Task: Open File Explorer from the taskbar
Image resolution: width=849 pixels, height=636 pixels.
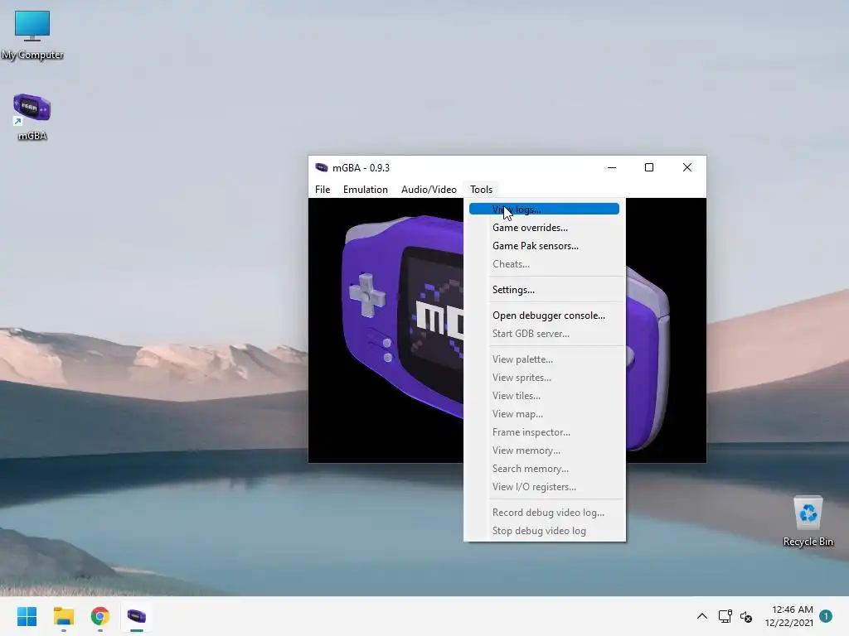Action: pyautogui.click(x=64, y=616)
